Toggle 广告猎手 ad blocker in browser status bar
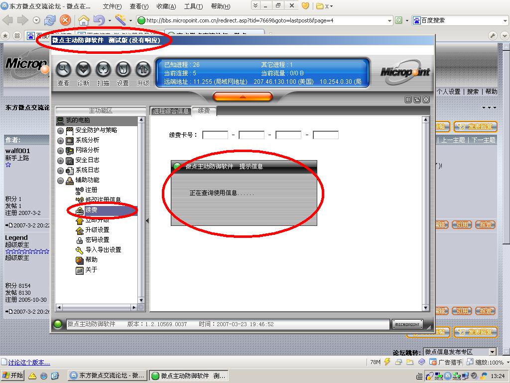The width and height of the screenshot is (510, 383). pyautogui.click(x=446, y=362)
